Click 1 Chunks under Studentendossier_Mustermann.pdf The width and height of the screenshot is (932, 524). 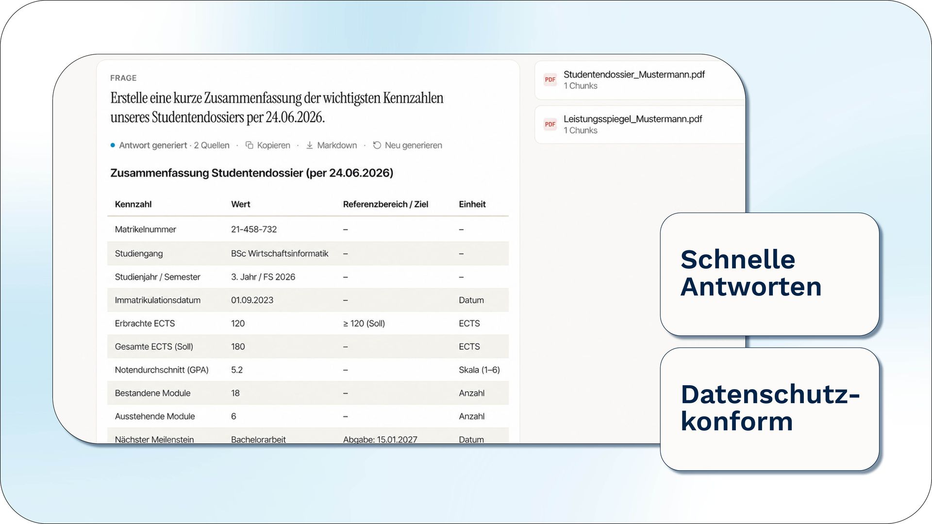(x=580, y=86)
